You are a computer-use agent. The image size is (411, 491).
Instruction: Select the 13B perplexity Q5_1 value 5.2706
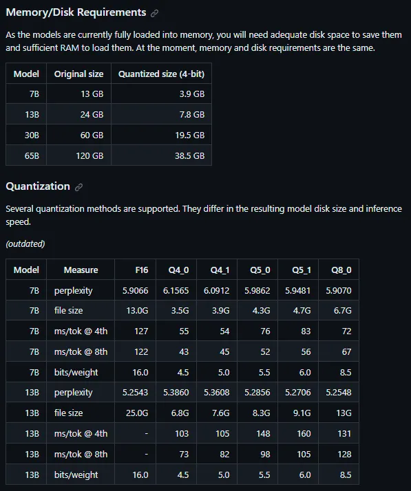click(297, 393)
